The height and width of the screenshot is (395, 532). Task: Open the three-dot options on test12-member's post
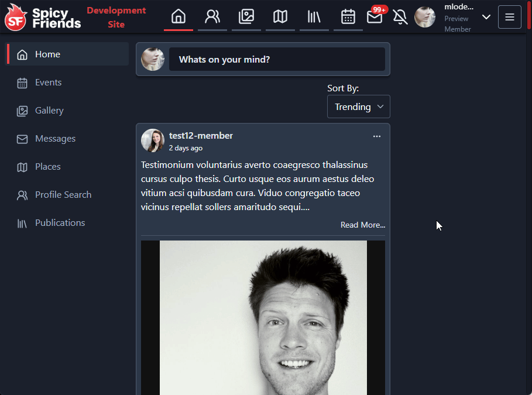[x=376, y=136]
